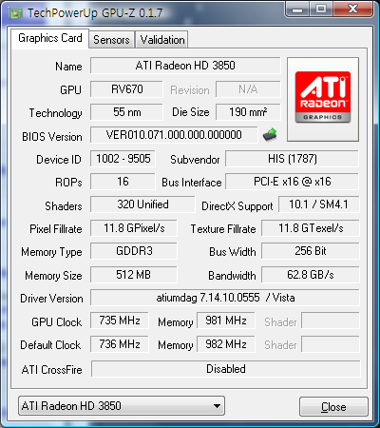Click the Revision field showing N/A
The width and height of the screenshot is (380, 428).
248,89
